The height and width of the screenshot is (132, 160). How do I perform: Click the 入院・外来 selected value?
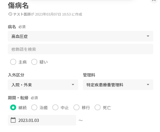point(22,85)
